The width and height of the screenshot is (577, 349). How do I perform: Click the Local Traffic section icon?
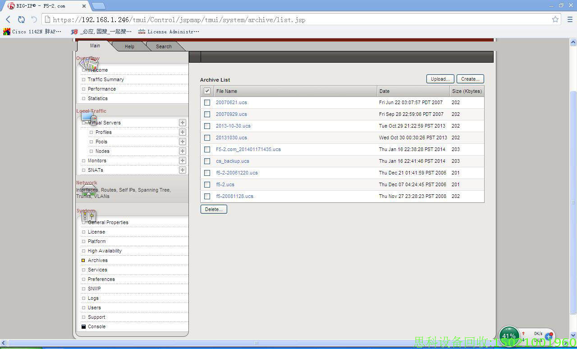pos(89,118)
